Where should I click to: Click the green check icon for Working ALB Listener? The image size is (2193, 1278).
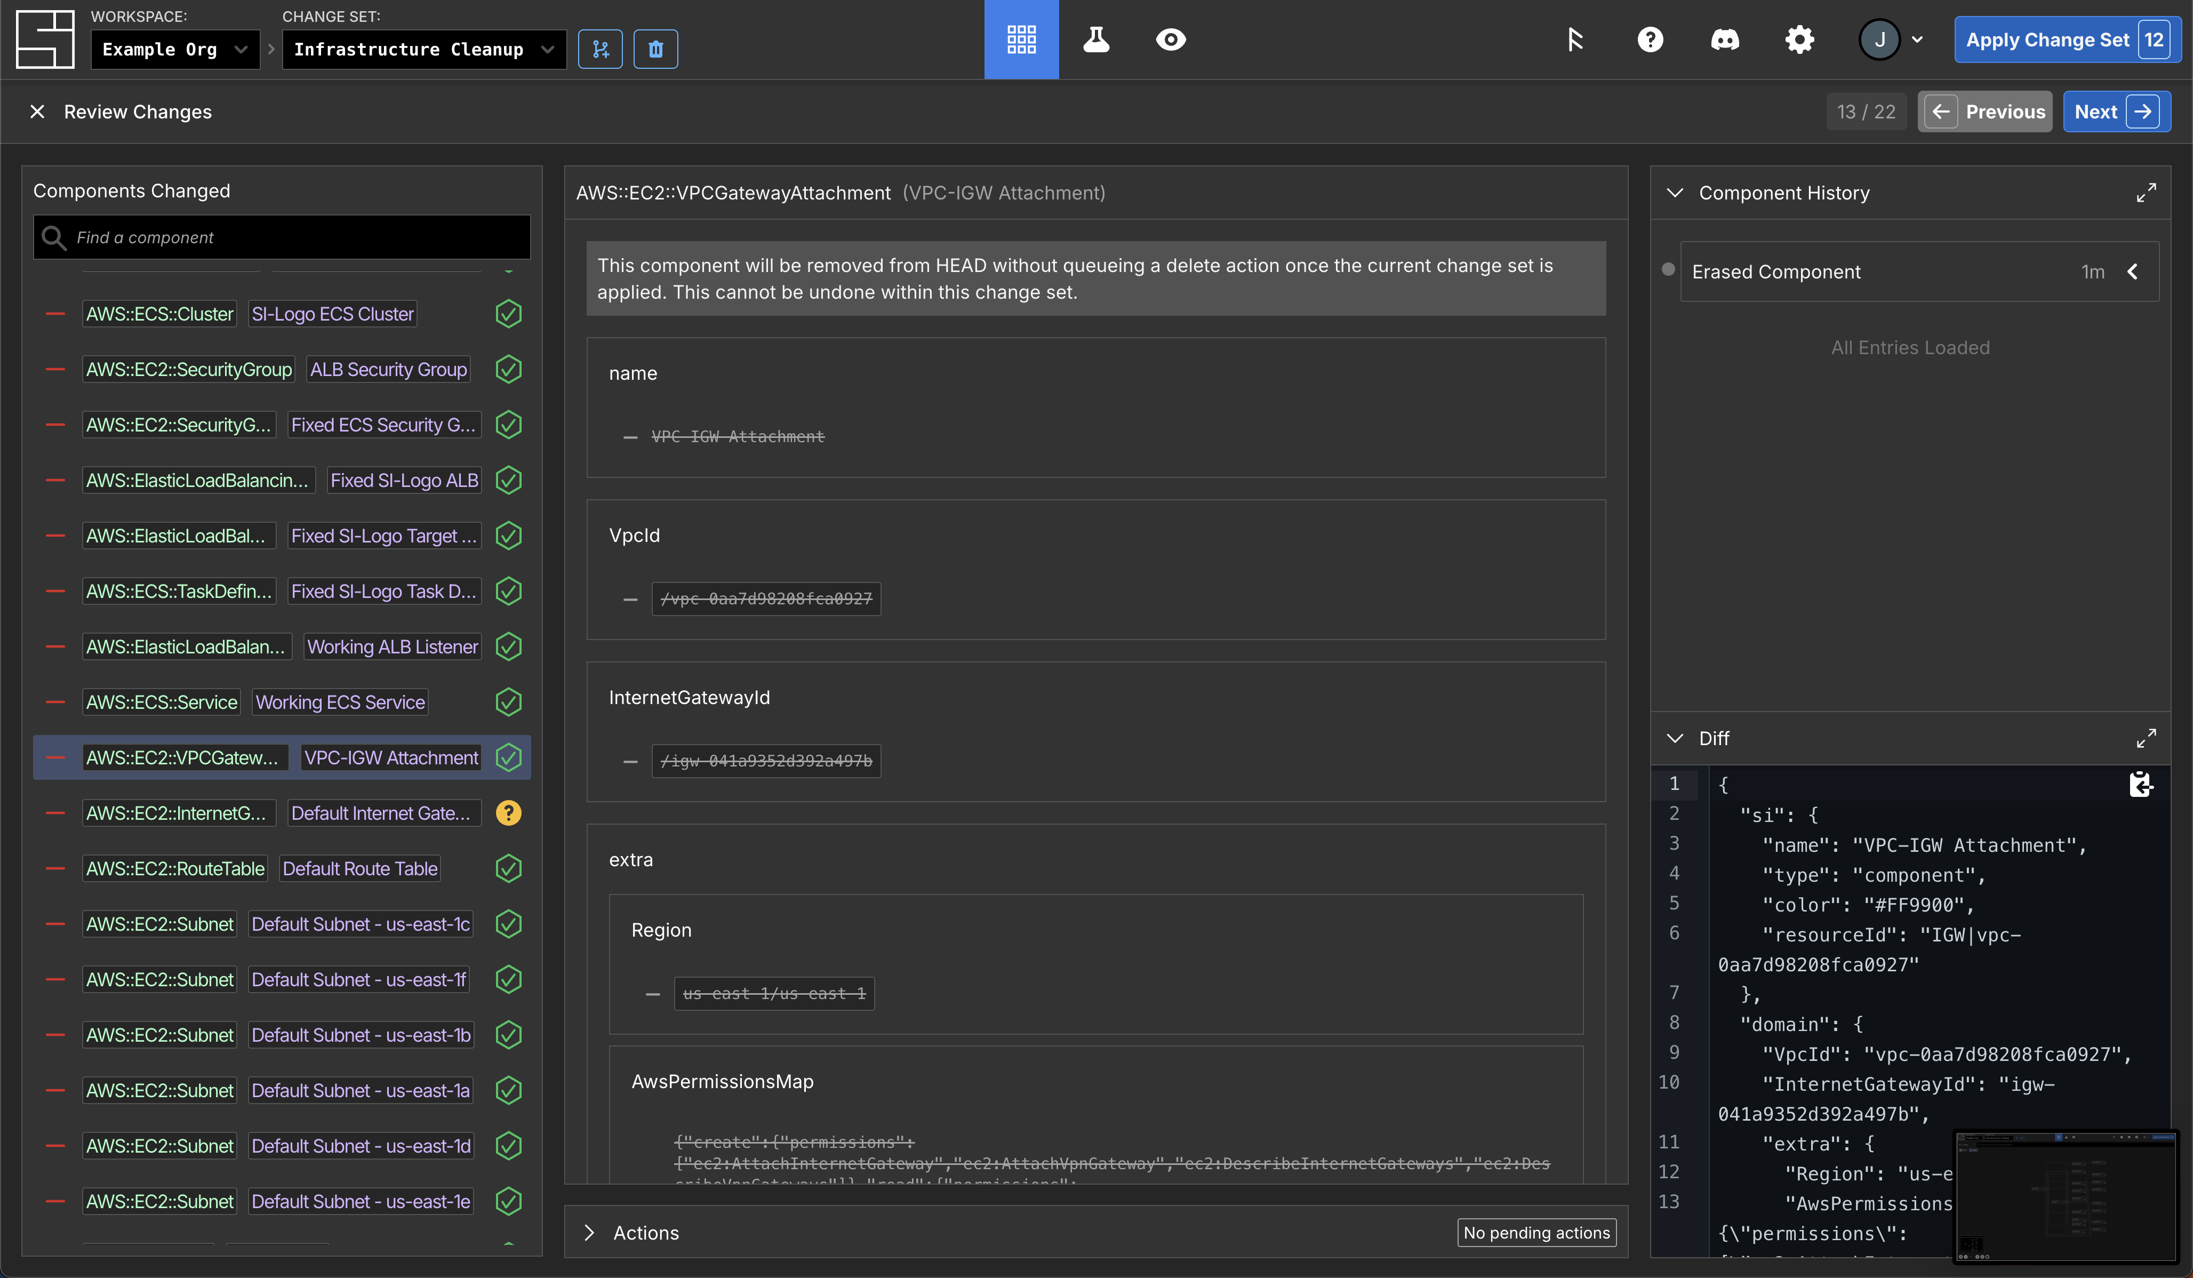point(508,647)
